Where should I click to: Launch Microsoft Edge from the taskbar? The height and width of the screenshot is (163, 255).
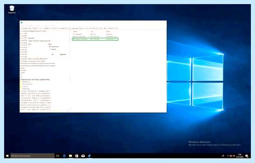click(x=64, y=156)
